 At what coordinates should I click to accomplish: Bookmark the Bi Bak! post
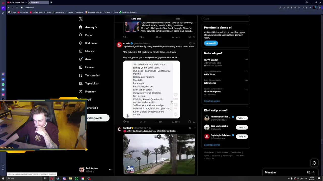coord(190,122)
